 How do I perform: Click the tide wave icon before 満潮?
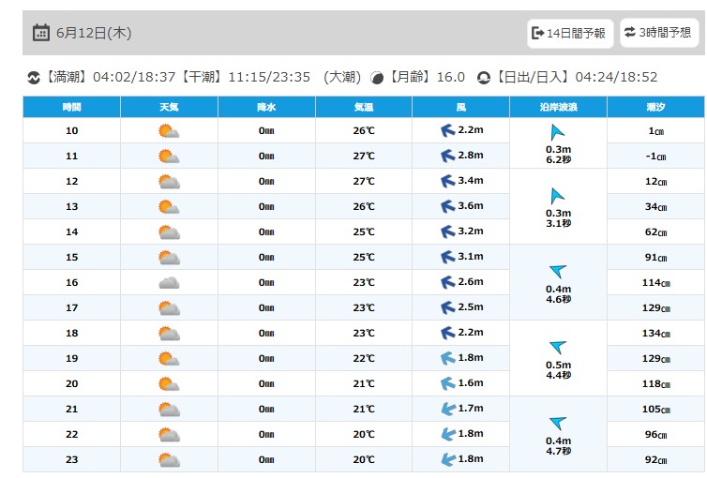[34, 78]
